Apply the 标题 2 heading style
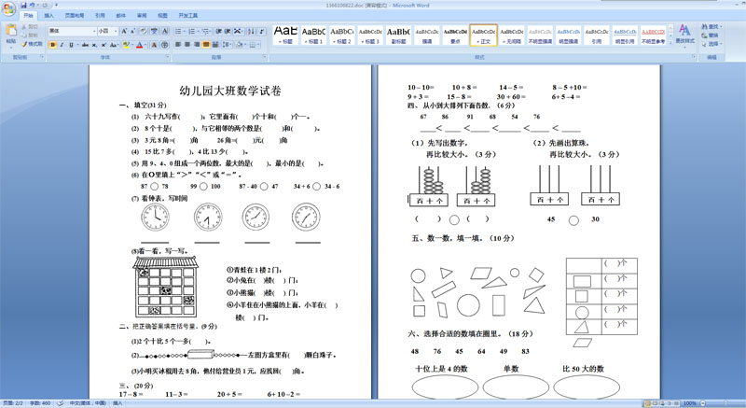Screen dimensions: 746x408 (x=341, y=35)
